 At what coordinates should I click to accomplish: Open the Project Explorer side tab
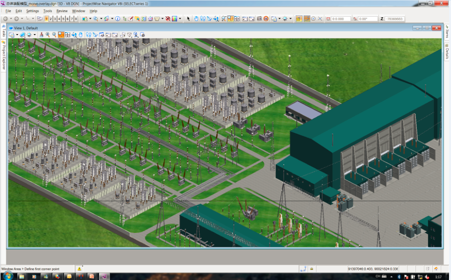pos(4,55)
